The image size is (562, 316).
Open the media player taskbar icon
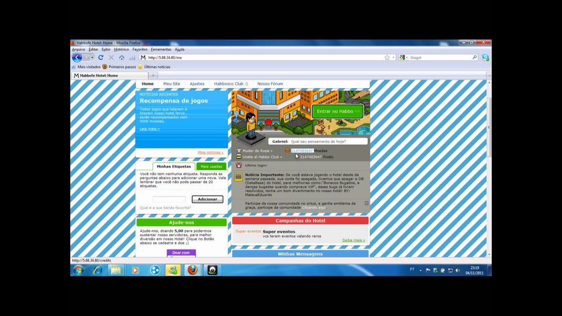pos(135,270)
